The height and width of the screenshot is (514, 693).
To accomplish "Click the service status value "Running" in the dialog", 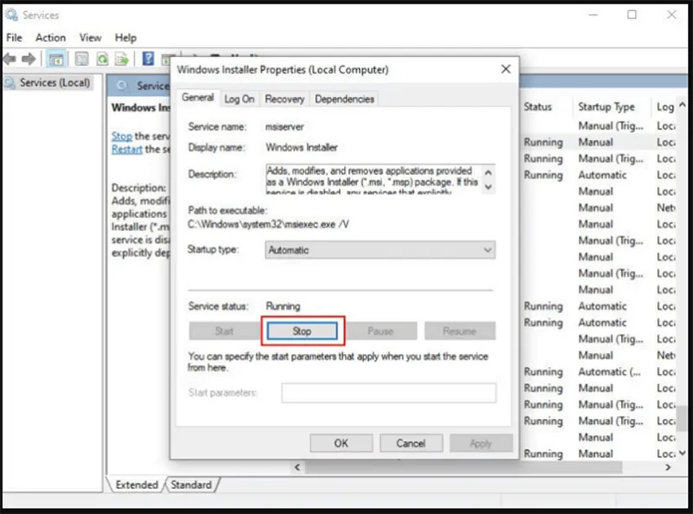I will (283, 306).
